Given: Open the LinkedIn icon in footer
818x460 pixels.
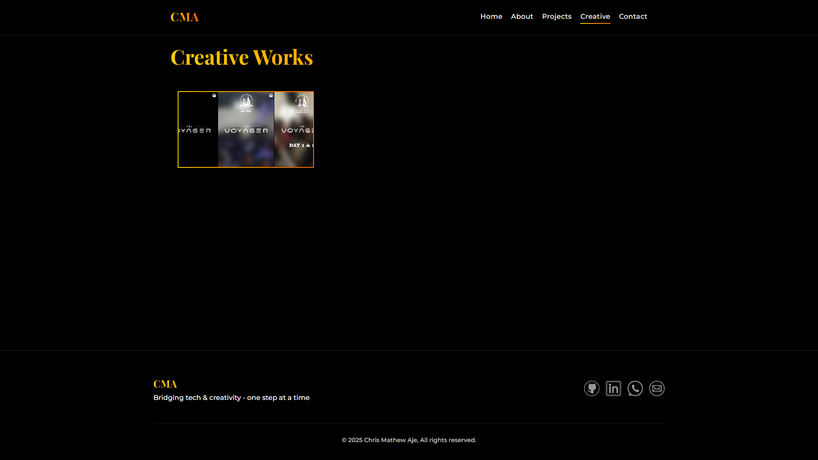Looking at the screenshot, I should coord(613,388).
